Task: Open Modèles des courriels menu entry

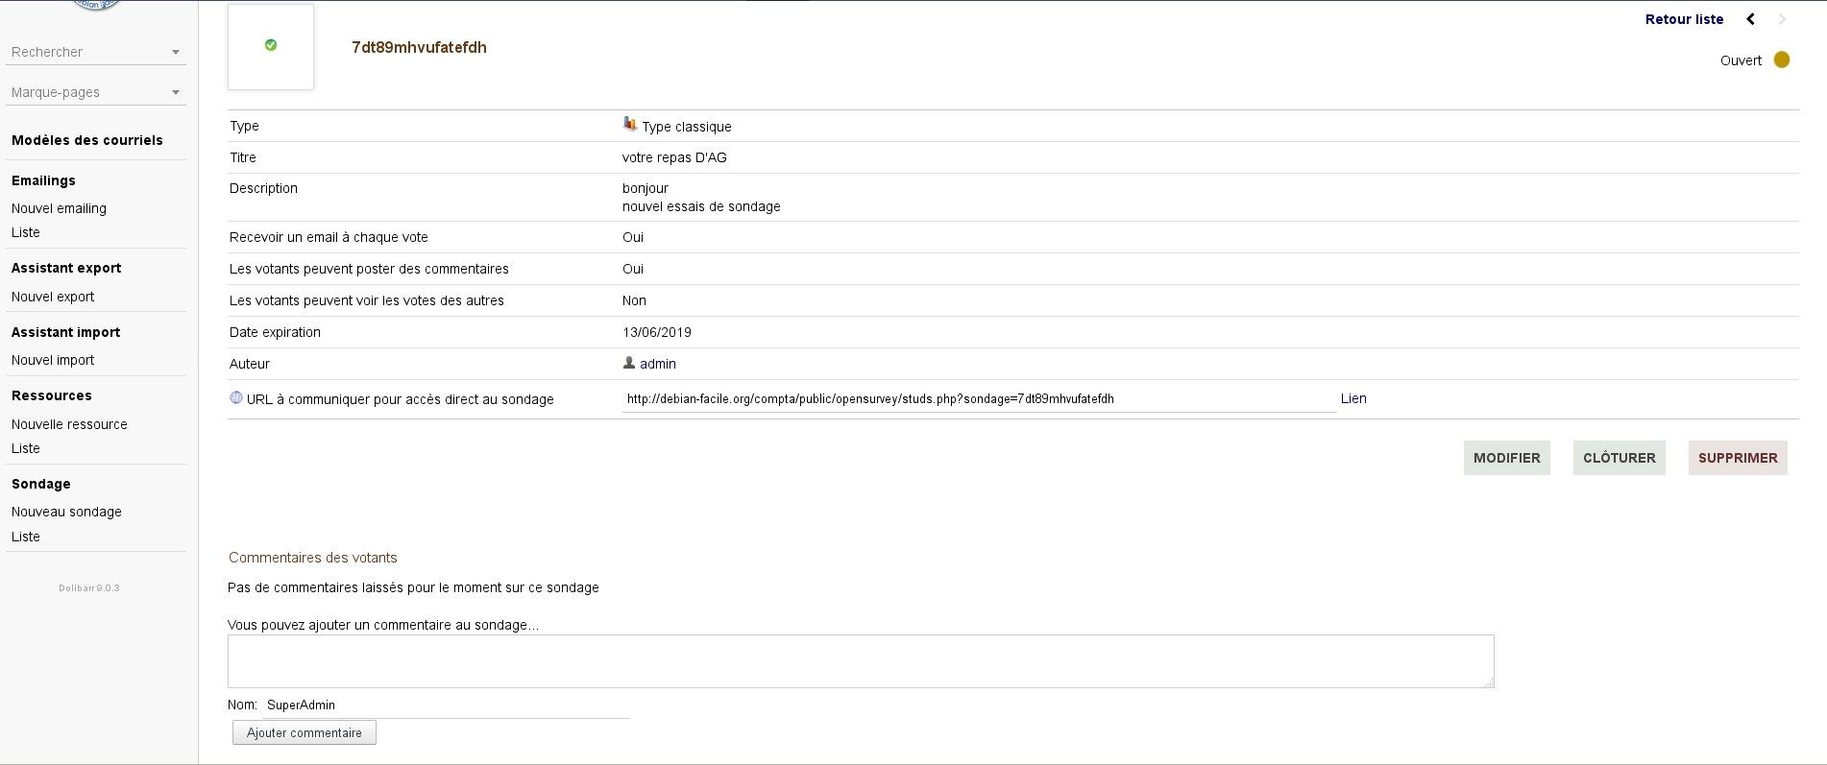Action: 87,140
